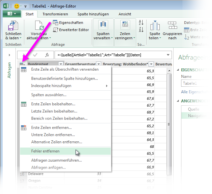
Task: Click the table menu icon at grid corner
Action: [22, 64]
